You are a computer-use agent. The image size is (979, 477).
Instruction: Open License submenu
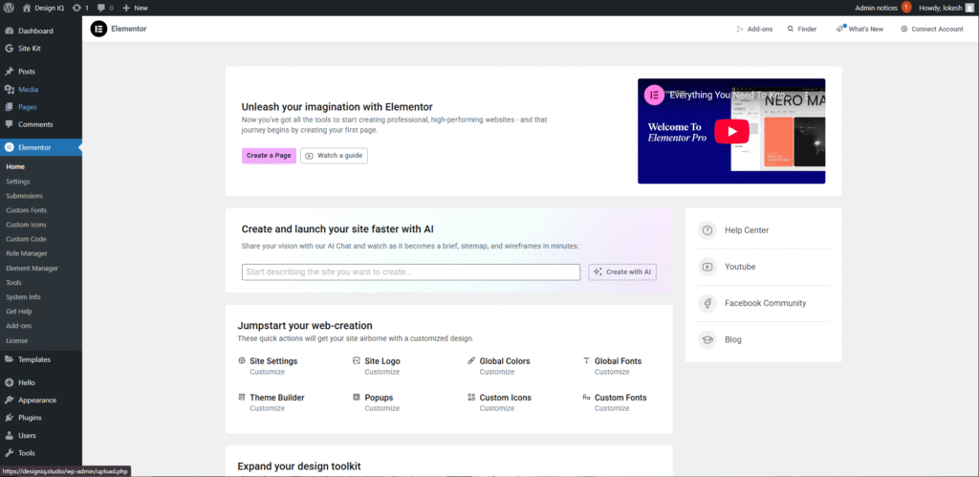point(17,341)
